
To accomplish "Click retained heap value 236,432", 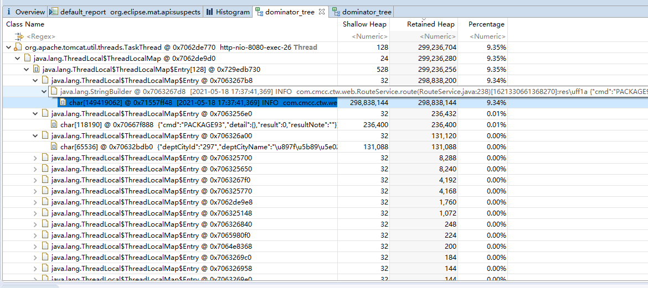I will tap(443, 113).
